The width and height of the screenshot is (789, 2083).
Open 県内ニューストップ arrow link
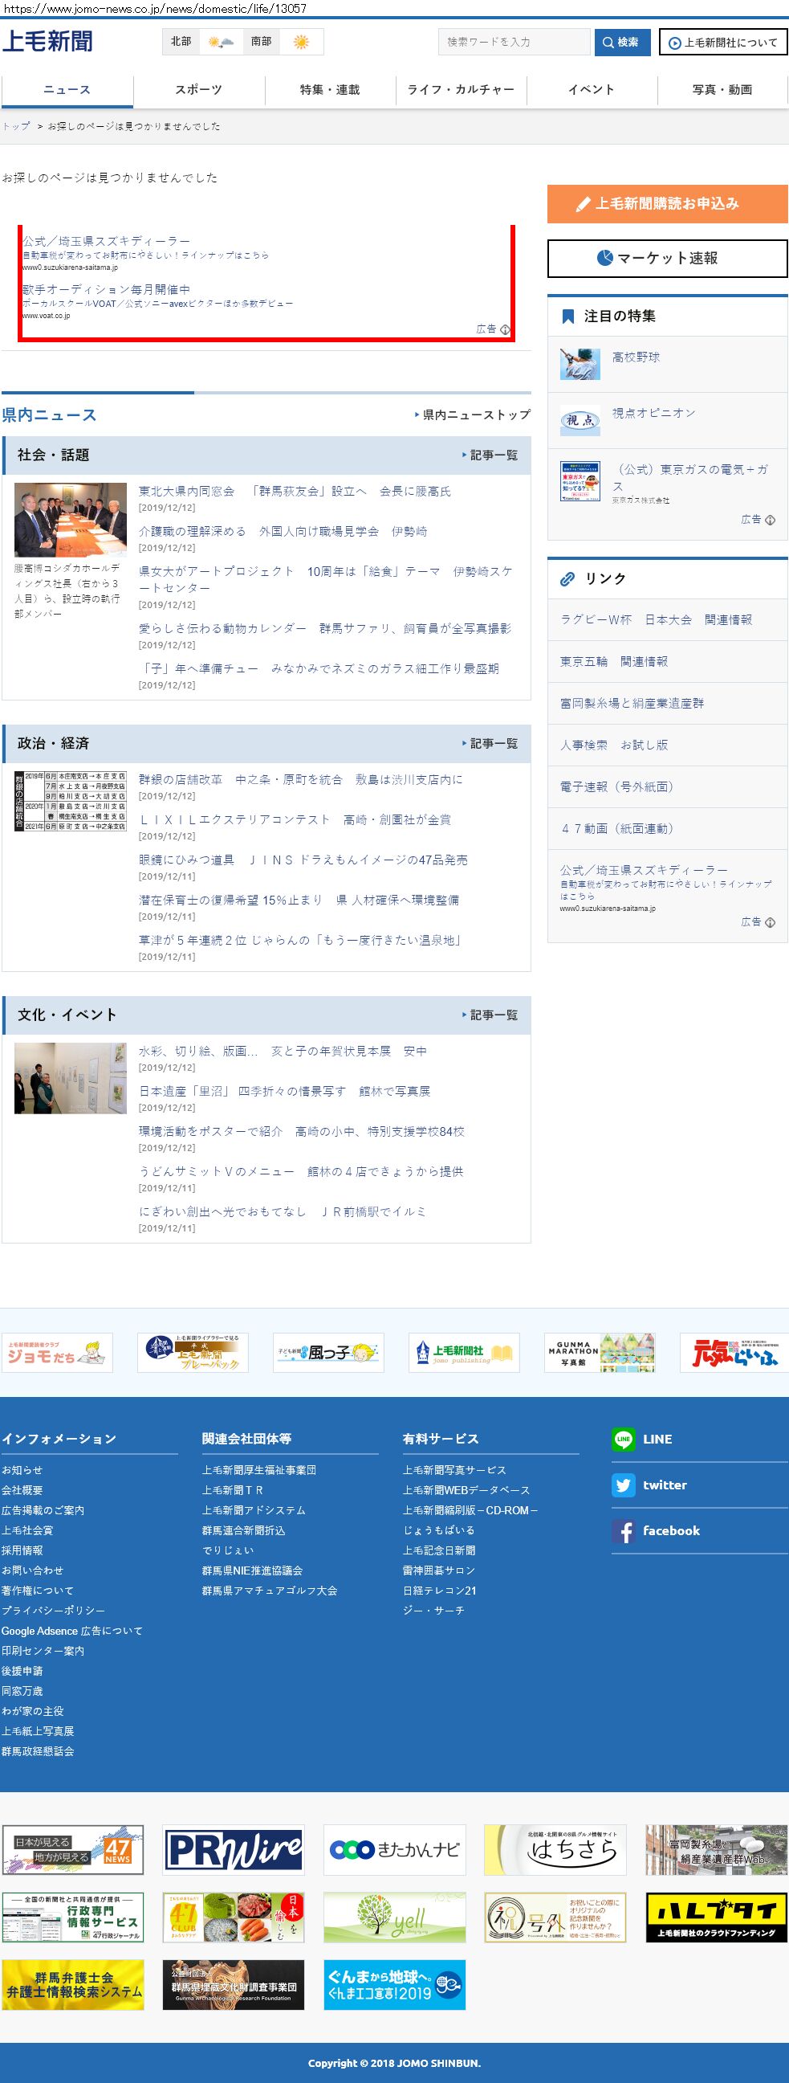[x=473, y=415]
